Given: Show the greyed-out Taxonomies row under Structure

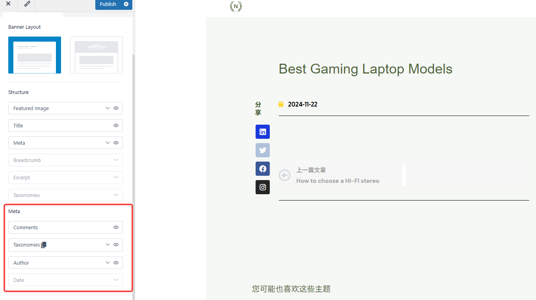Looking at the screenshot, I should [116, 195].
